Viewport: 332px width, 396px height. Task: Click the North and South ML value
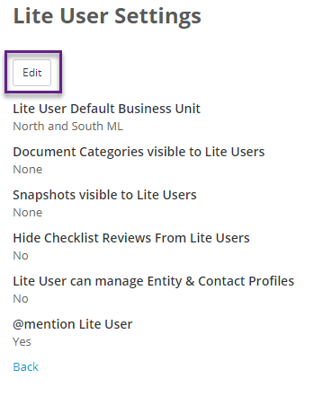point(67,126)
